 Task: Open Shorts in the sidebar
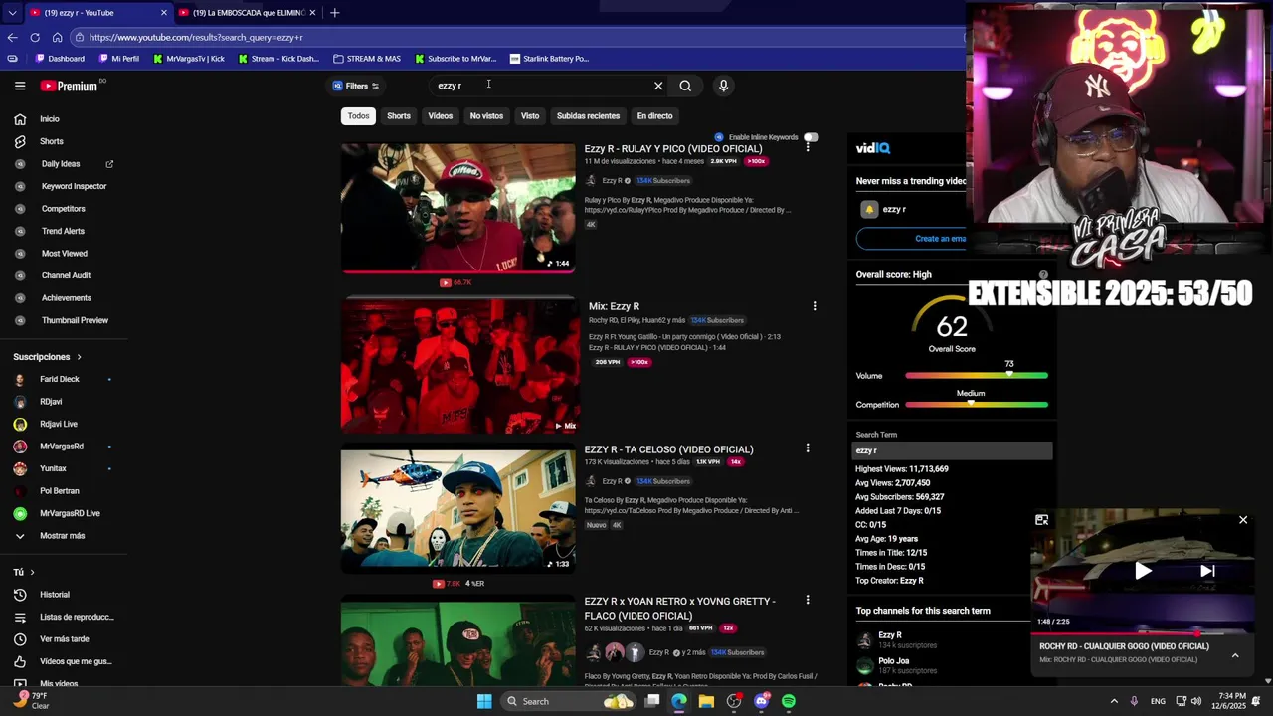(x=51, y=141)
